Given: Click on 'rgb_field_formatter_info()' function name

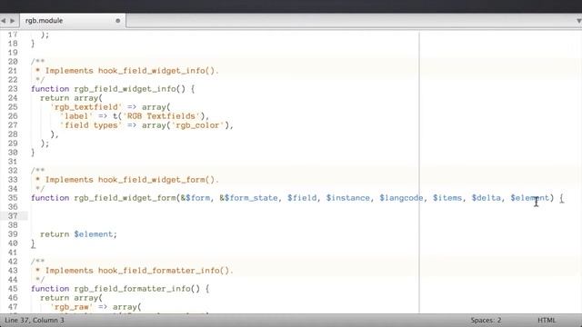Looking at the screenshot, I should [x=136, y=289].
